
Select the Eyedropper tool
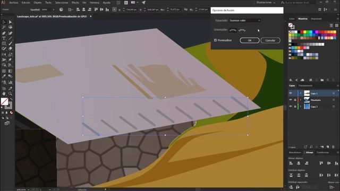[4, 76]
